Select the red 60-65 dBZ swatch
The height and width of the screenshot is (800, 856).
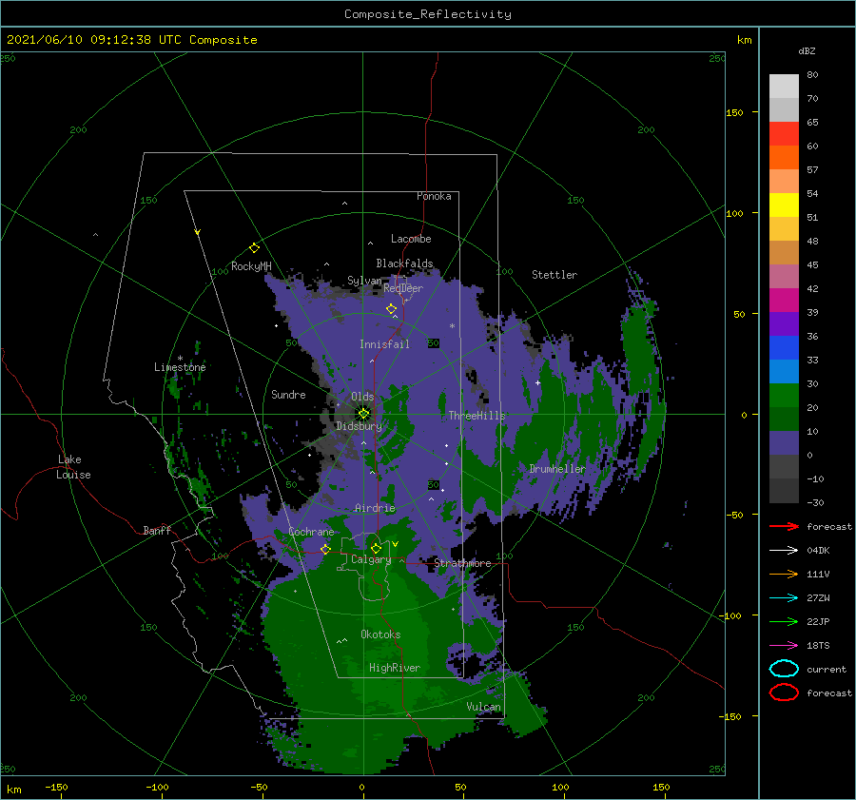(x=784, y=133)
